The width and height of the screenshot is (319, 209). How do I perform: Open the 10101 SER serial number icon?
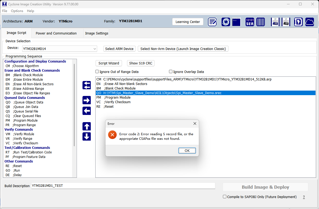(250, 22)
